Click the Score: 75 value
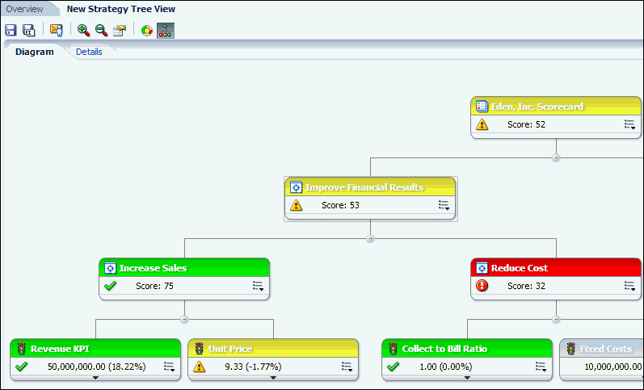The height and width of the screenshot is (390, 644). pyautogui.click(x=155, y=286)
